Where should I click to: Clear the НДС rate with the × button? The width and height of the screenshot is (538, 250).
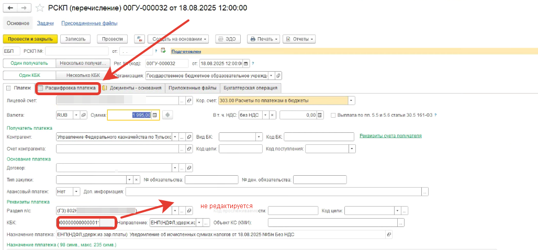(272, 115)
